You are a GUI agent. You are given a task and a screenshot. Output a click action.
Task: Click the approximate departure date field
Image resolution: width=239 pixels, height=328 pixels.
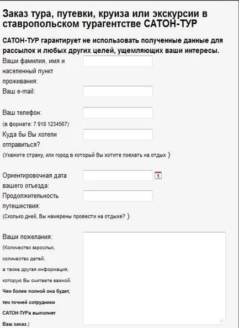pos(118,175)
